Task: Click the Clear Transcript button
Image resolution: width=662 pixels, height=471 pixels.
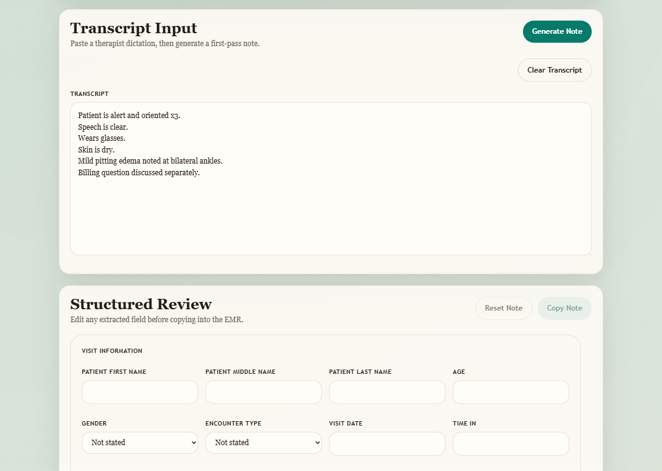Action: 554,69
